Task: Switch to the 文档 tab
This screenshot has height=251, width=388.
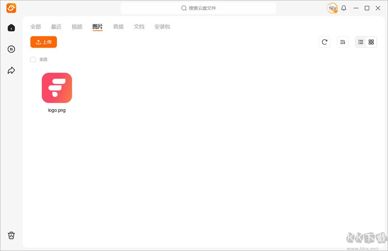Action: pyautogui.click(x=139, y=27)
